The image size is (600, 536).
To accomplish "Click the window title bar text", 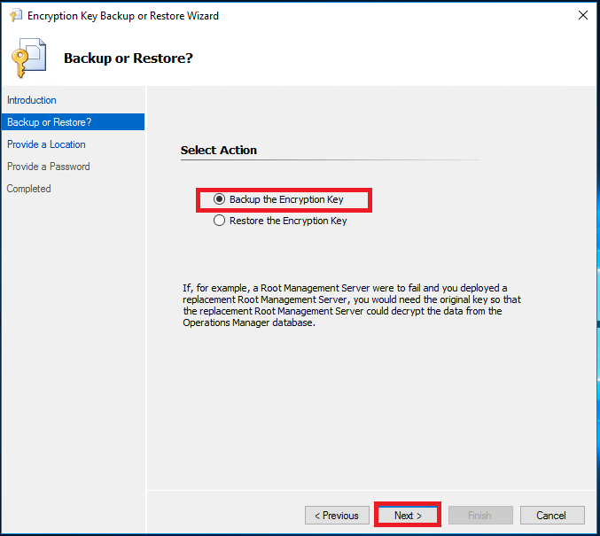I will click(x=123, y=16).
